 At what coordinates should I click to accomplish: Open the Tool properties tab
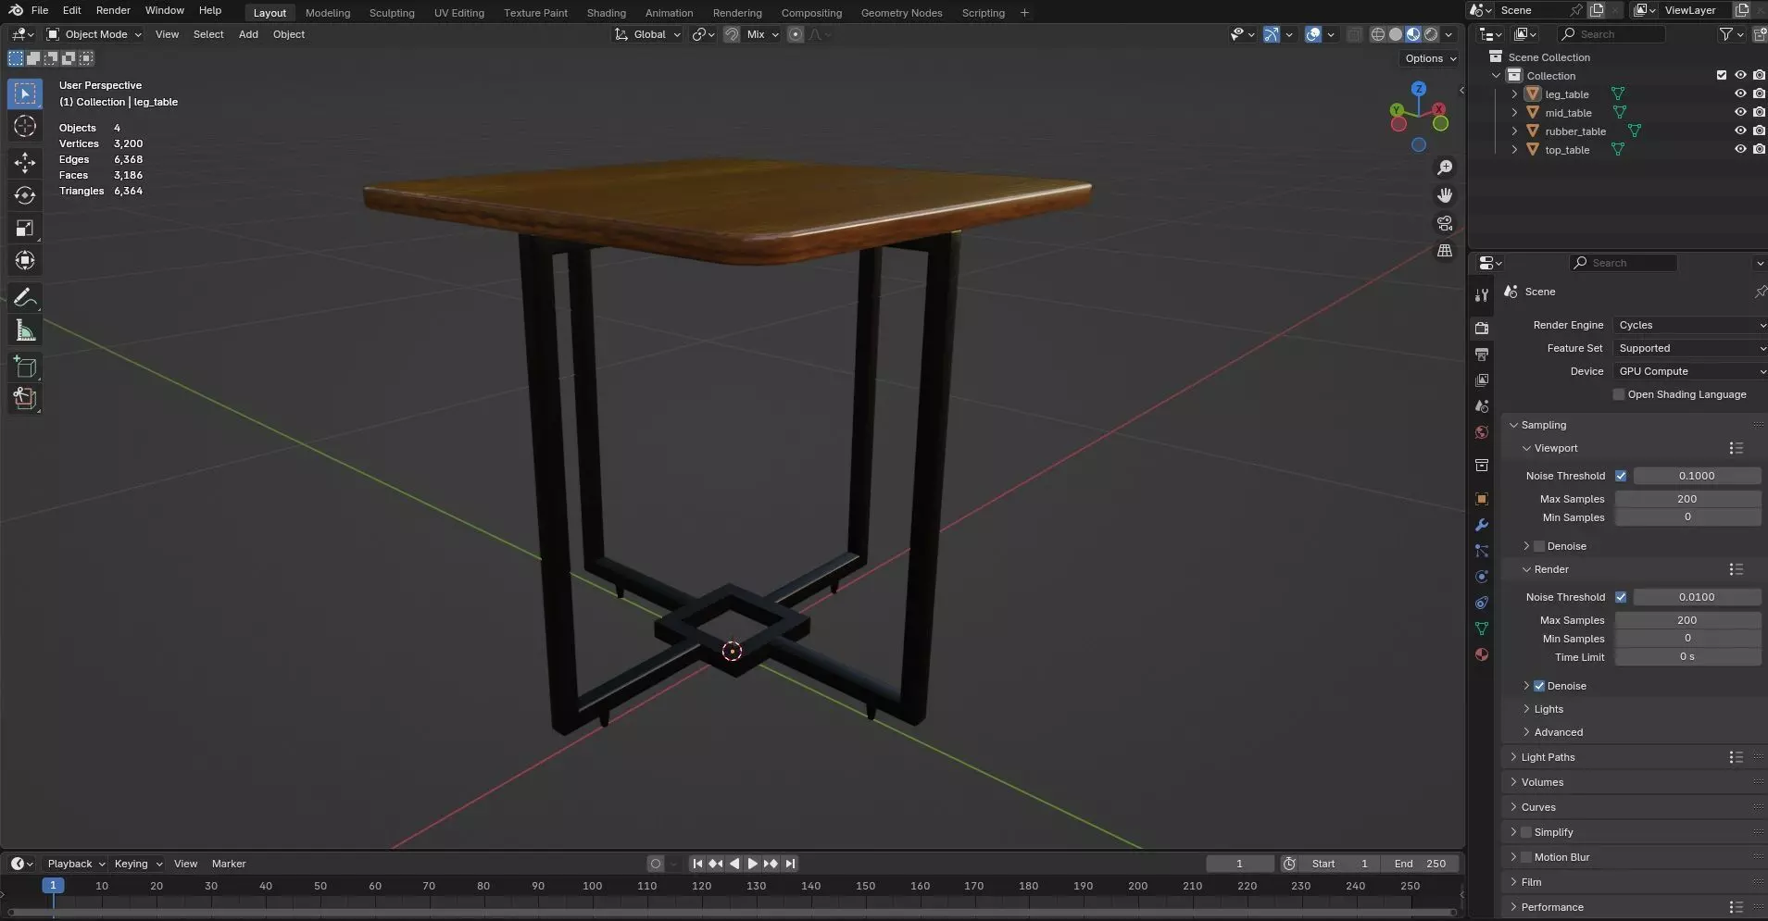click(x=1482, y=295)
